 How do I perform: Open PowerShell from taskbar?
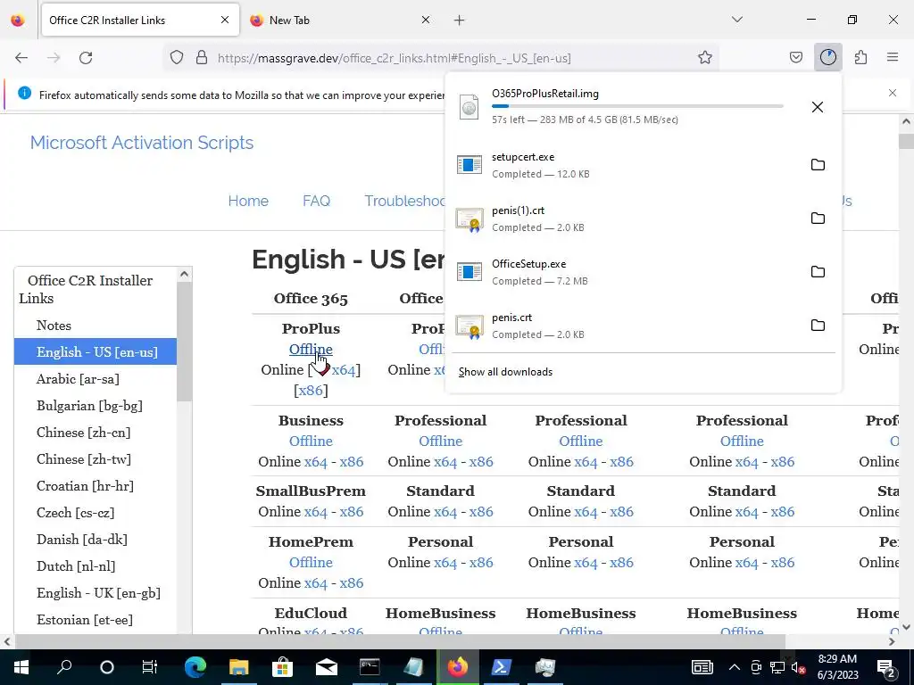(x=502, y=667)
